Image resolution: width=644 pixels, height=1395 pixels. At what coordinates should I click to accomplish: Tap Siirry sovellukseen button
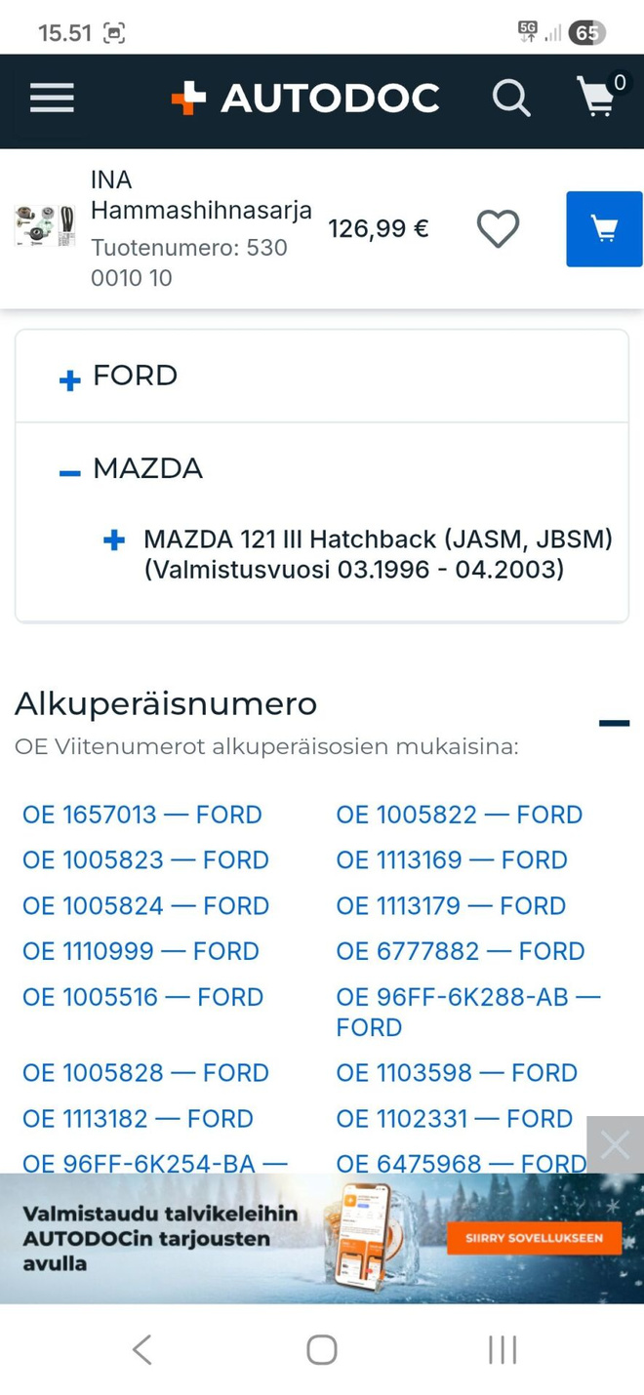(534, 1238)
